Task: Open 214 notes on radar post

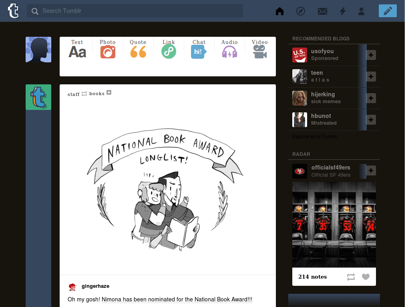Action: click(312, 277)
